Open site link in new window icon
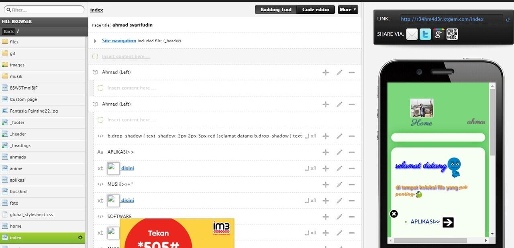Screen dimensions: 514x248 point(508,19)
